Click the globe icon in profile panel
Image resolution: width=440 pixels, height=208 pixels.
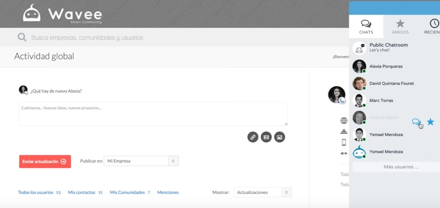click(x=344, y=121)
